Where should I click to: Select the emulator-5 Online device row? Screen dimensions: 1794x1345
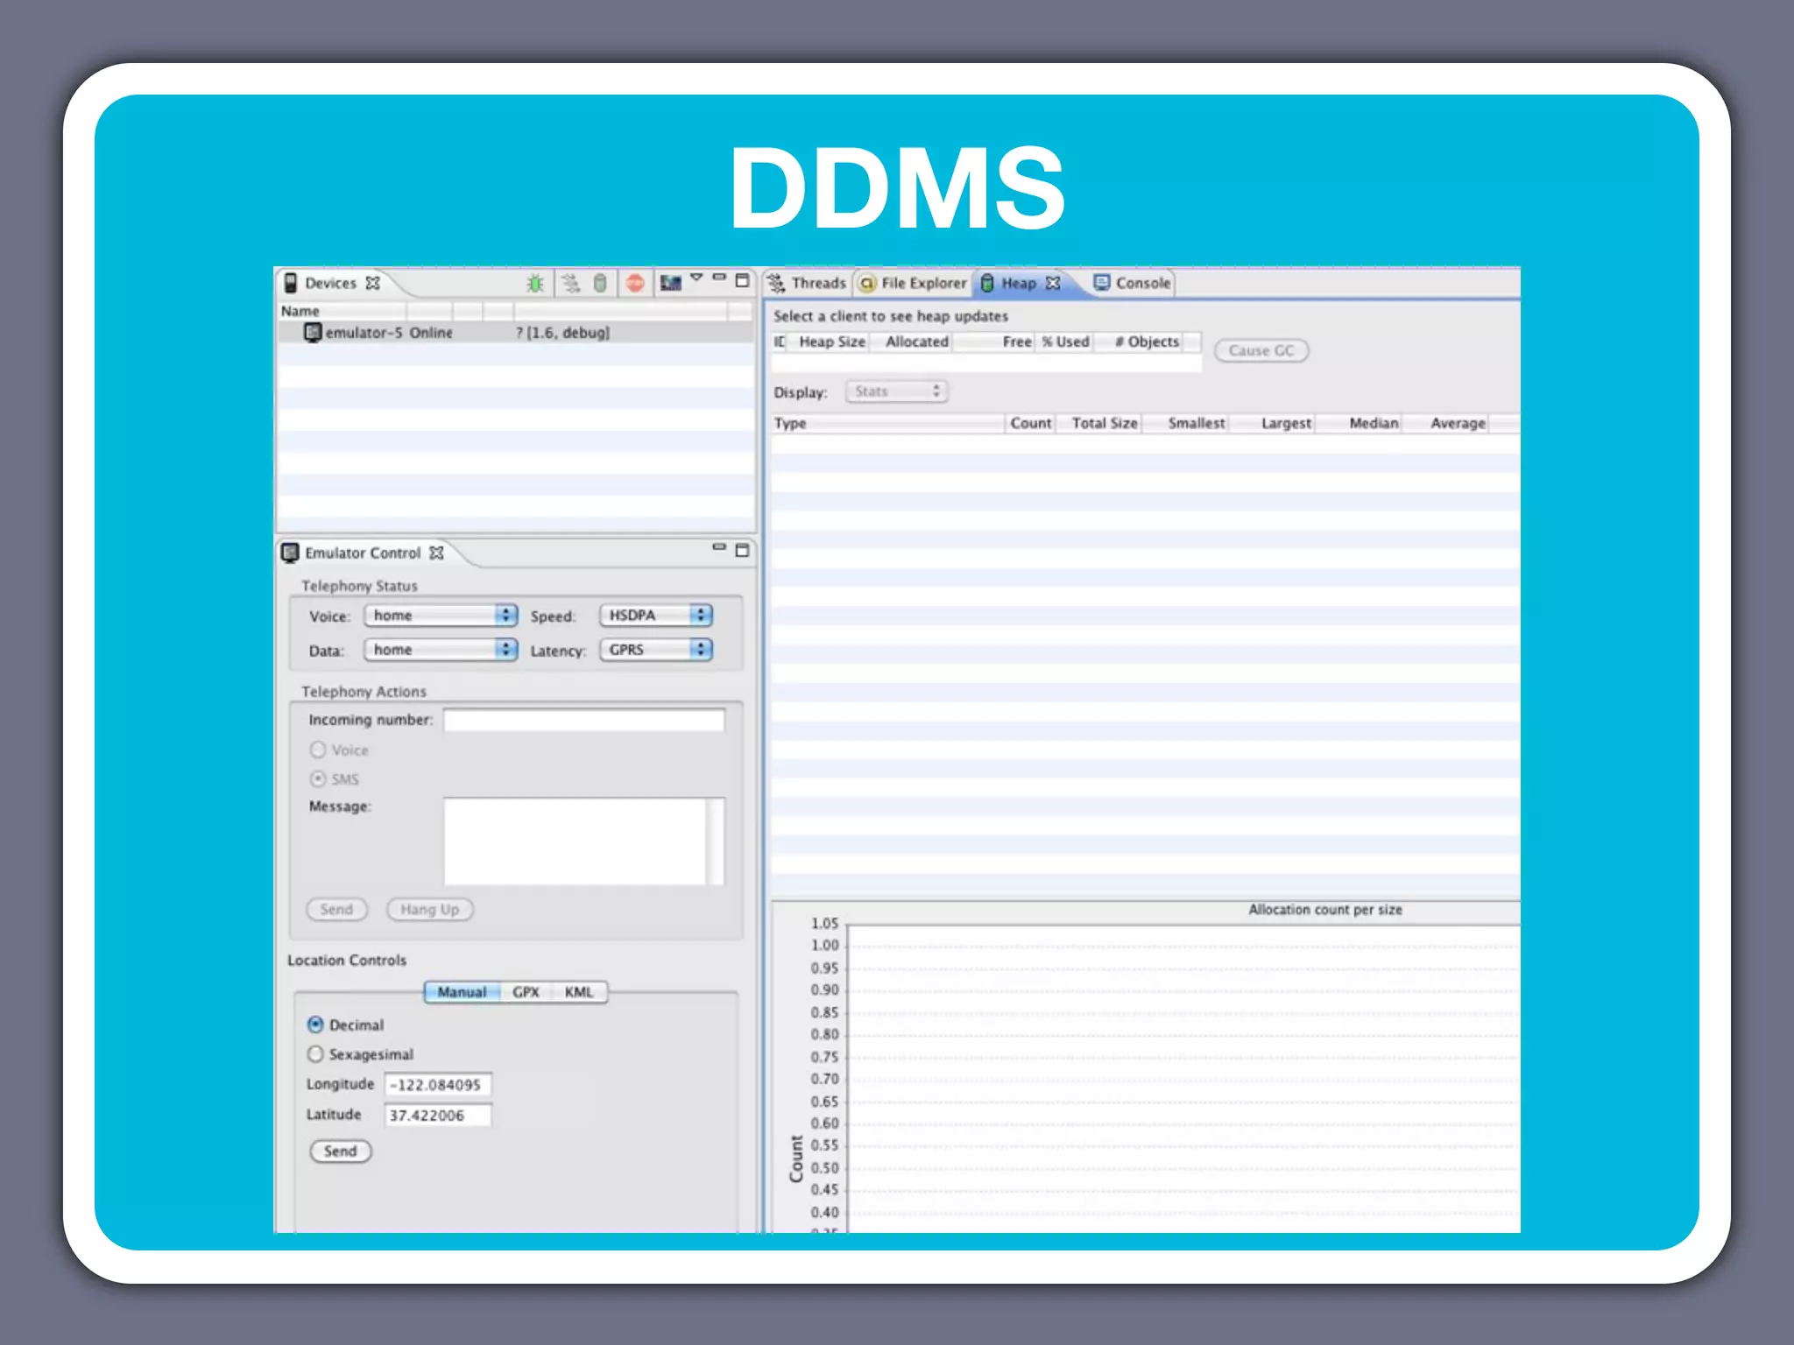(x=516, y=333)
